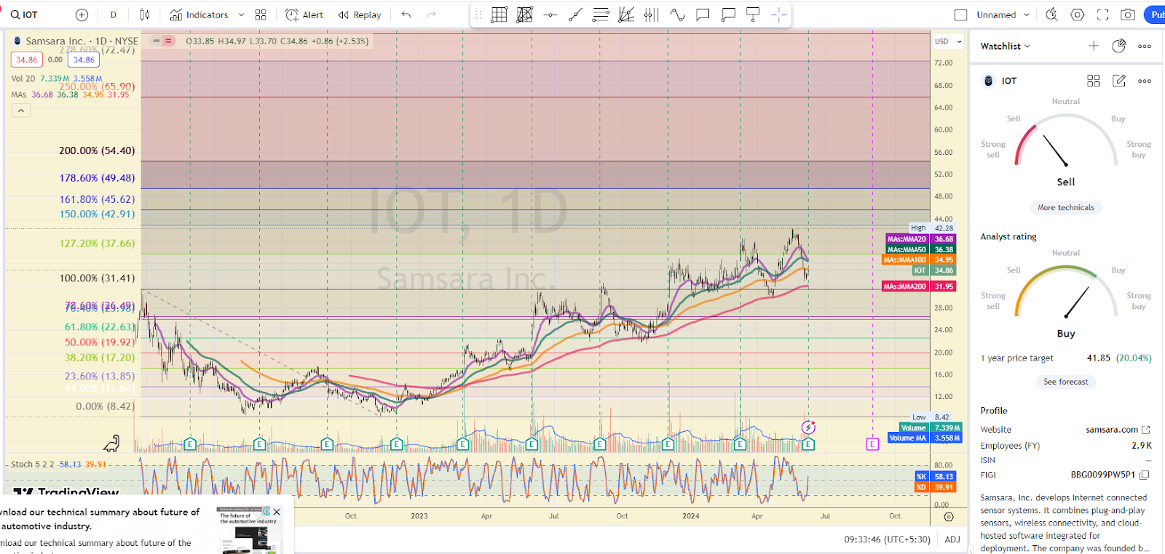This screenshot has height=554, width=1165.
Task: Open quick search lightning icon
Action: tap(1051, 15)
